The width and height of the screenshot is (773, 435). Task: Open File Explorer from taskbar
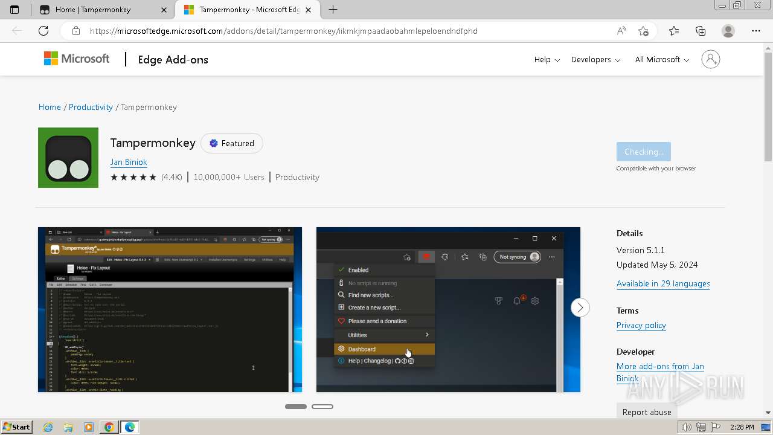tap(68, 427)
